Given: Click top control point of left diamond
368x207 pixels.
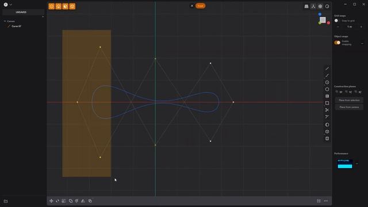Looking at the screenshot, I should pyautogui.click(x=100, y=47).
